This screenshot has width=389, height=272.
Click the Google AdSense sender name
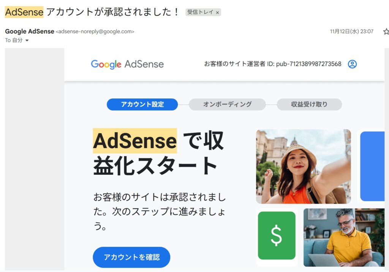pyautogui.click(x=30, y=31)
